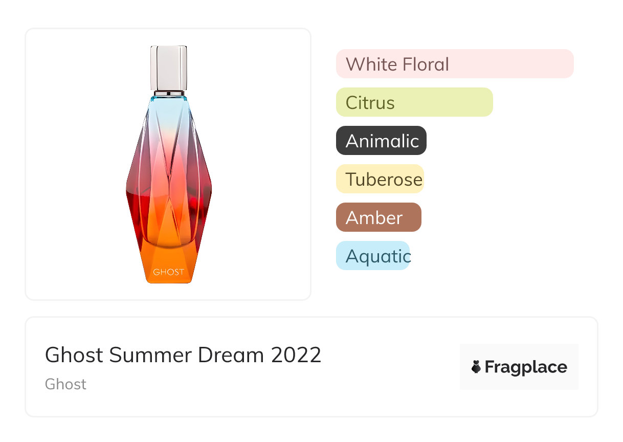The image size is (623, 442).
Task: Open the Ghost Summer Dream 2022 title
Action: (183, 355)
